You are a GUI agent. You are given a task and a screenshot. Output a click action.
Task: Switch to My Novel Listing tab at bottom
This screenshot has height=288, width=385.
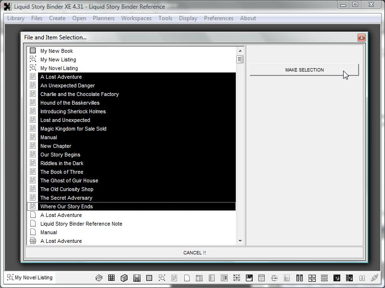coord(29,277)
